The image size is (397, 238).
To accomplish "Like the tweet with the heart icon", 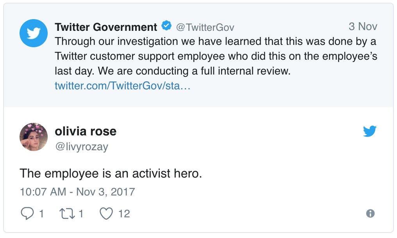I will coord(106,213).
